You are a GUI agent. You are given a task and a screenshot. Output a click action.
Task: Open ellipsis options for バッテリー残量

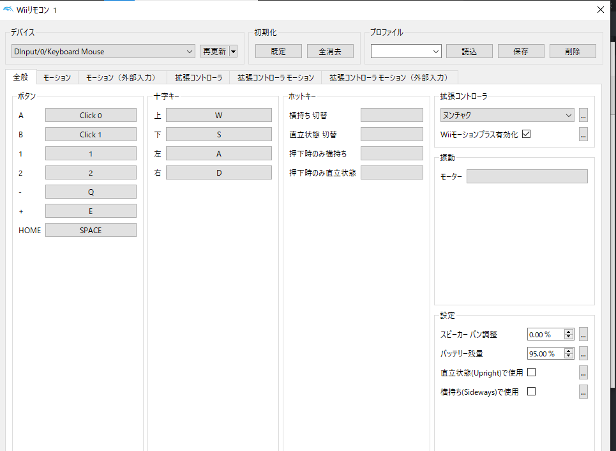(583, 353)
